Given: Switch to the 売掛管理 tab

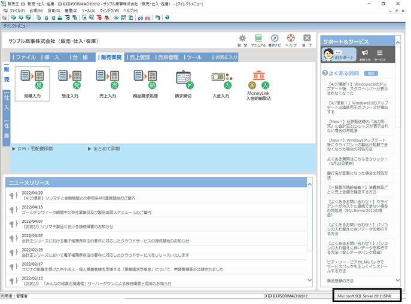Looking at the screenshot, I should pos(167,57).
